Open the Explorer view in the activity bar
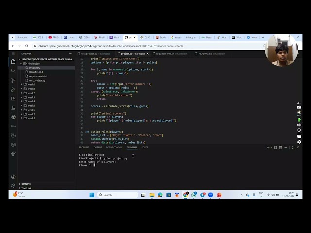The image size is (311, 233). (x=13, y=62)
